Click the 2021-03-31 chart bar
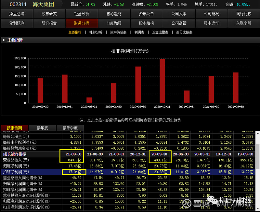This screenshot has height=212, width=260. tap(187, 97)
